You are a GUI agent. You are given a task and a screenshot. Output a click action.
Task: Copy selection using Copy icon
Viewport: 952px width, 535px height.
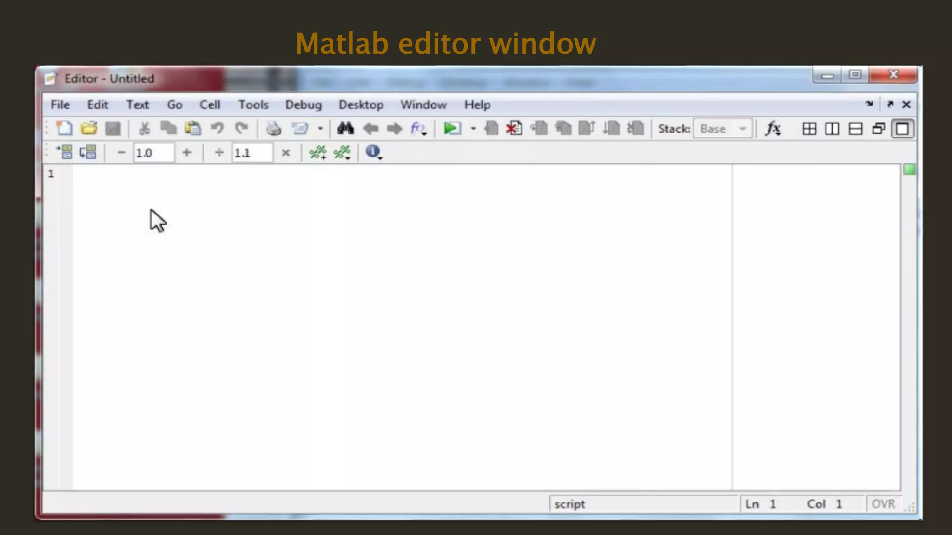(x=168, y=128)
